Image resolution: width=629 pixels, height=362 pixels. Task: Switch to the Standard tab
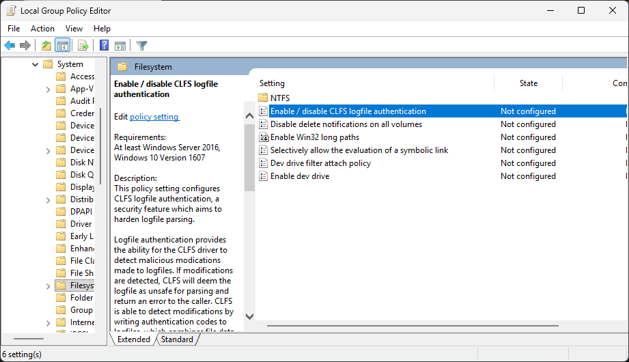(x=177, y=339)
